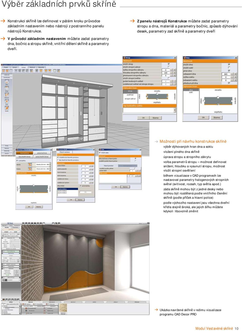This screenshot has width=242, height=331.
Task: Open the Záda tool in Konstrukce sidebar
Action: [7, 102]
